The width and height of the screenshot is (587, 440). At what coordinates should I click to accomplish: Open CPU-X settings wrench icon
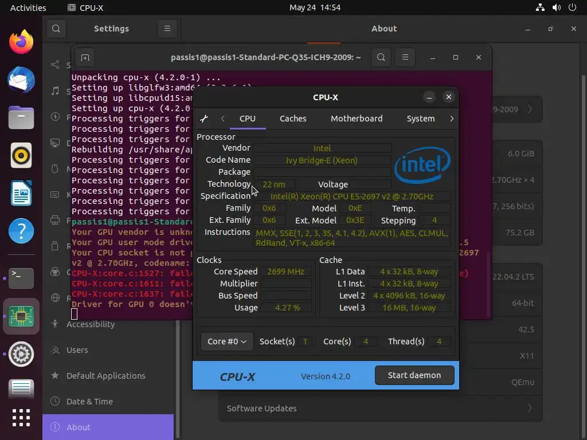(204, 119)
